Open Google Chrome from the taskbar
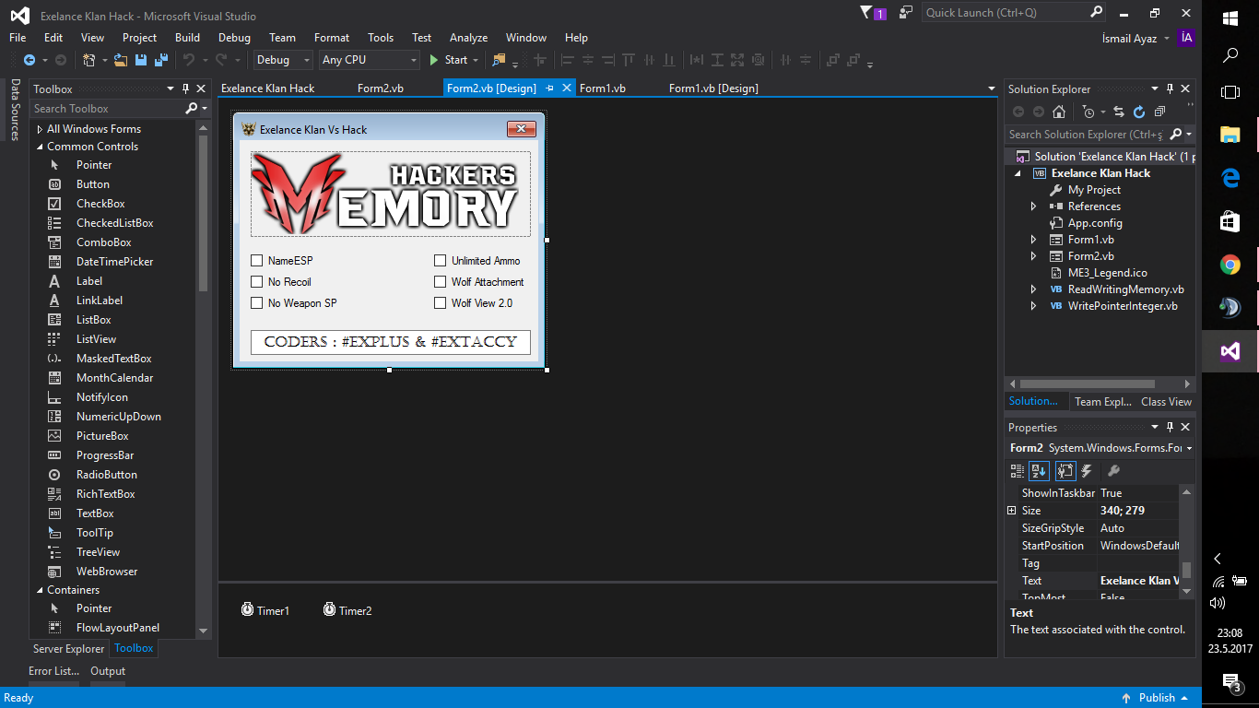Screen dimensions: 1259x708 click(1230, 265)
